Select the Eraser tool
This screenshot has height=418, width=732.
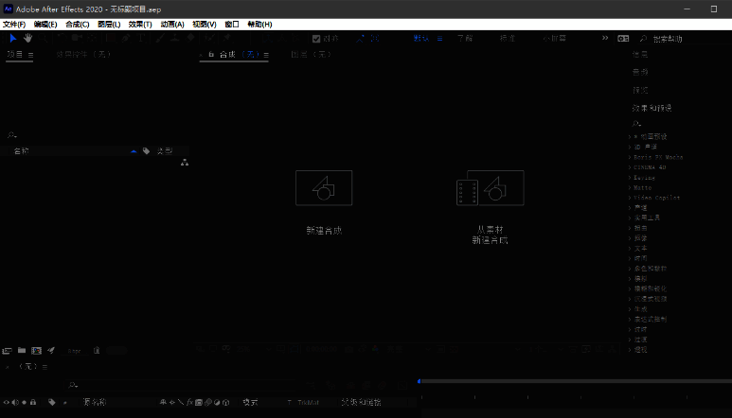coord(190,38)
